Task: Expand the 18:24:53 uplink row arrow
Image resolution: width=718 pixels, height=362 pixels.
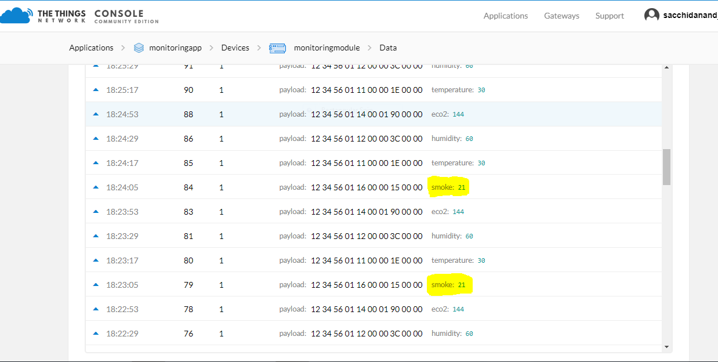Action: [x=96, y=114]
